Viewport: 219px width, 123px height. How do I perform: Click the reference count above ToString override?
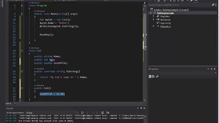pyautogui.click(x=39, y=69)
